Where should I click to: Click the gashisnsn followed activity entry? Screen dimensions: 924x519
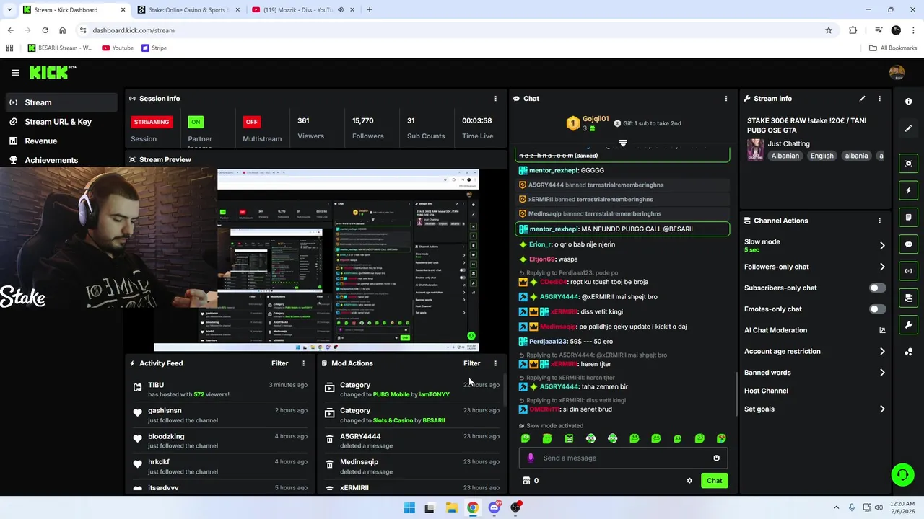220,415
